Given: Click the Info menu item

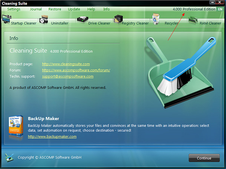Looking at the screenshot, I should coord(107,9).
